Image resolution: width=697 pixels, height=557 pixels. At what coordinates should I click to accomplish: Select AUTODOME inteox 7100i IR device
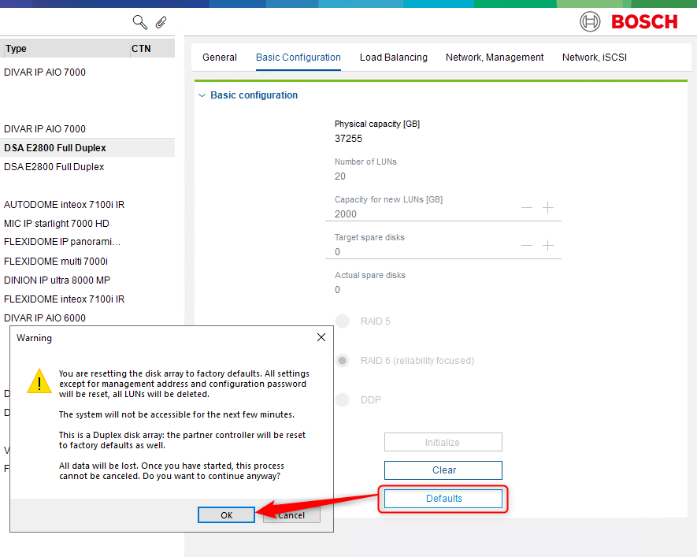coord(87,205)
